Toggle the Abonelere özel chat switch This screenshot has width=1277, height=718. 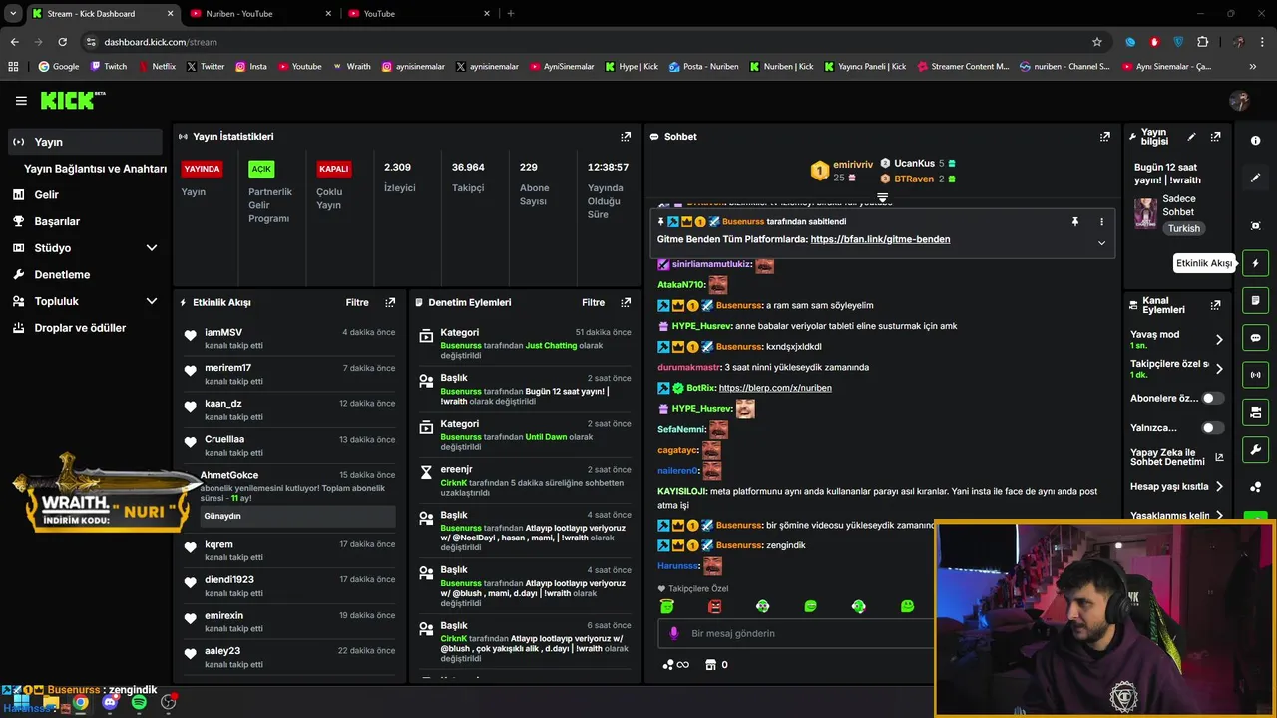1212,398
